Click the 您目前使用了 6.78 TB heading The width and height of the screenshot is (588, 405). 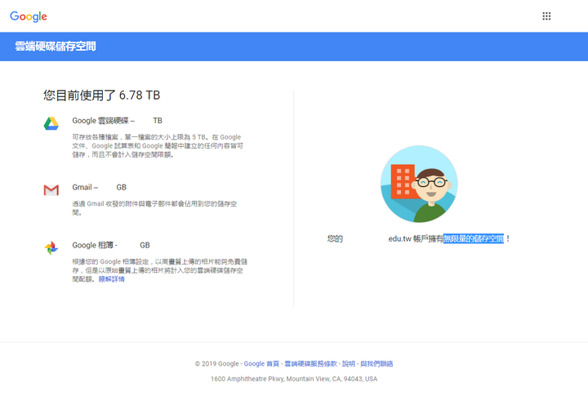coord(101,96)
